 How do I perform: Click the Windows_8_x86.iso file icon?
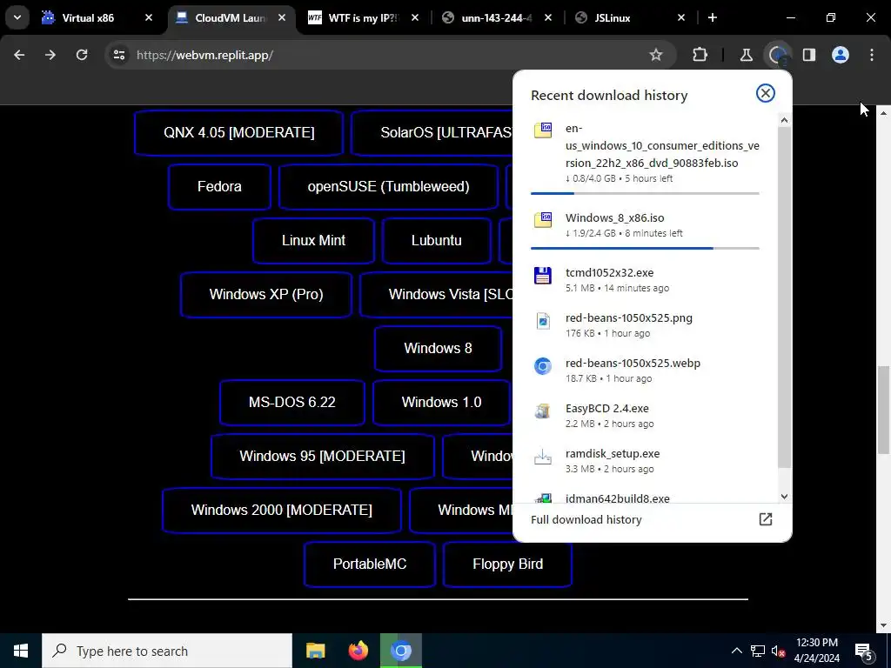tap(543, 219)
